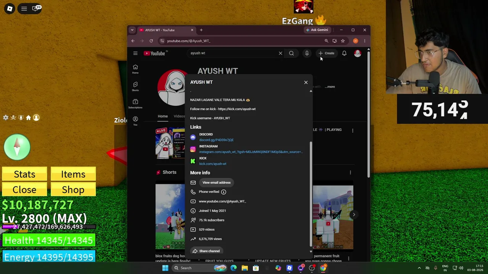Open the game settings gear icon
The height and width of the screenshot is (274, 488).
6,118
